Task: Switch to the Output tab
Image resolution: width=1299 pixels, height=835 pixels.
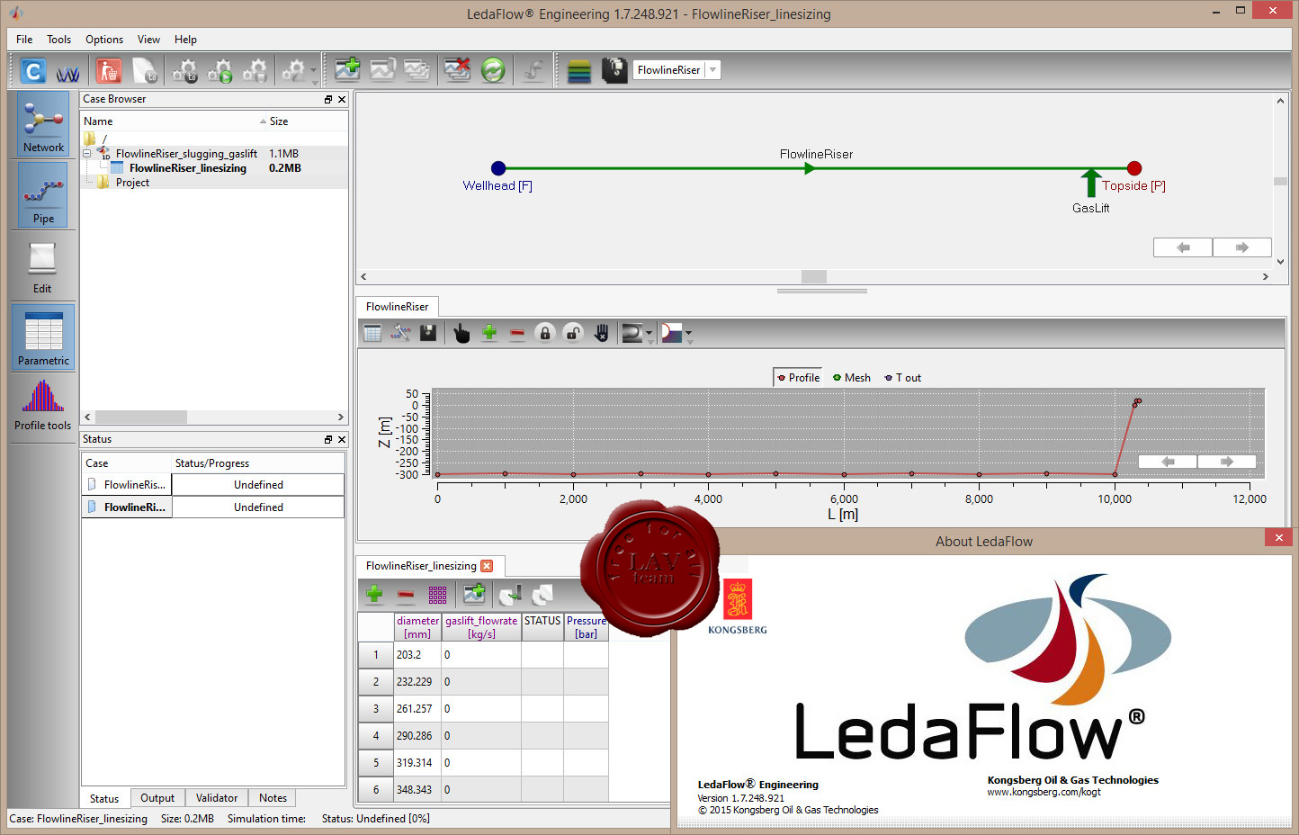Action: [x=157, y=798]
